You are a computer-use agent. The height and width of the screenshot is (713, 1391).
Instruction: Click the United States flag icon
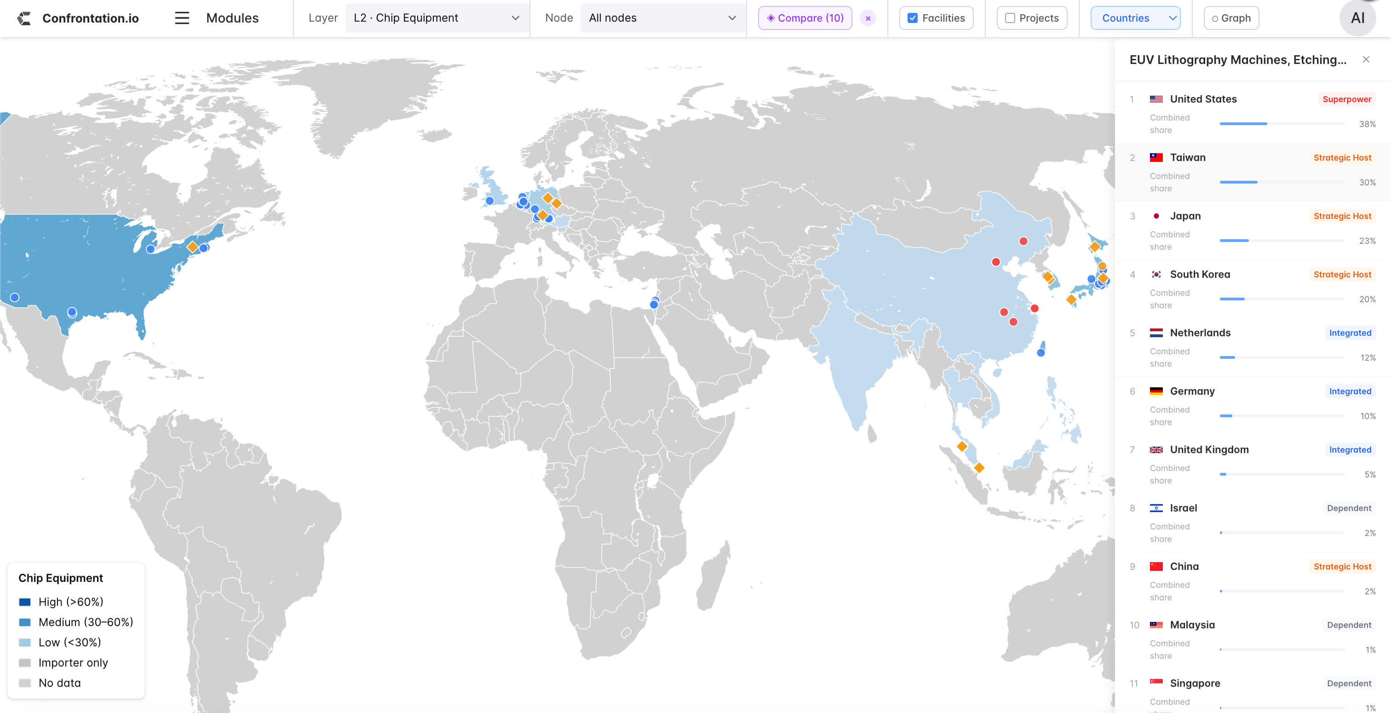click(x=1156, y=99)
